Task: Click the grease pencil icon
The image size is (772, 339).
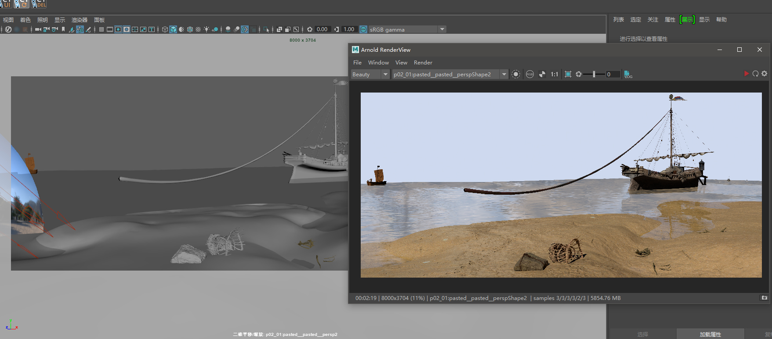Action: [x=88, y=29]
